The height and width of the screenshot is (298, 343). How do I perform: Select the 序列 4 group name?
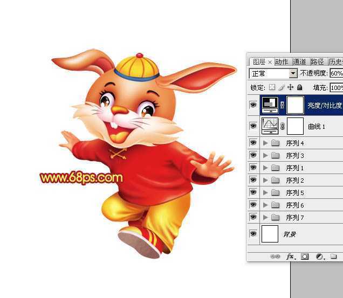point(295,143)
